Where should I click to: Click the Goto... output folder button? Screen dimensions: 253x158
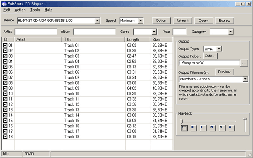210,56
